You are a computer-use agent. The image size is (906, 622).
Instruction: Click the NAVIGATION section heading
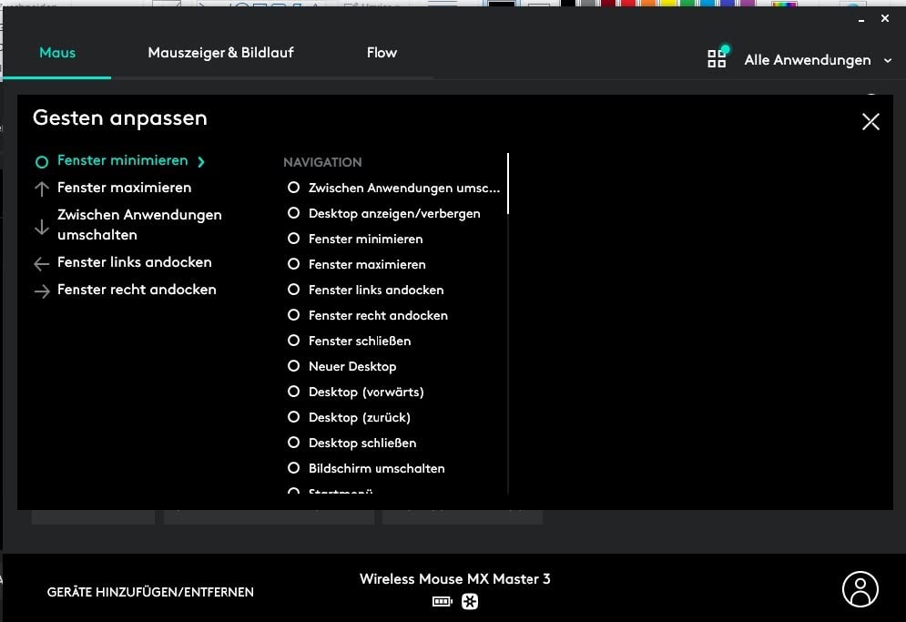[x=322, y=162]
